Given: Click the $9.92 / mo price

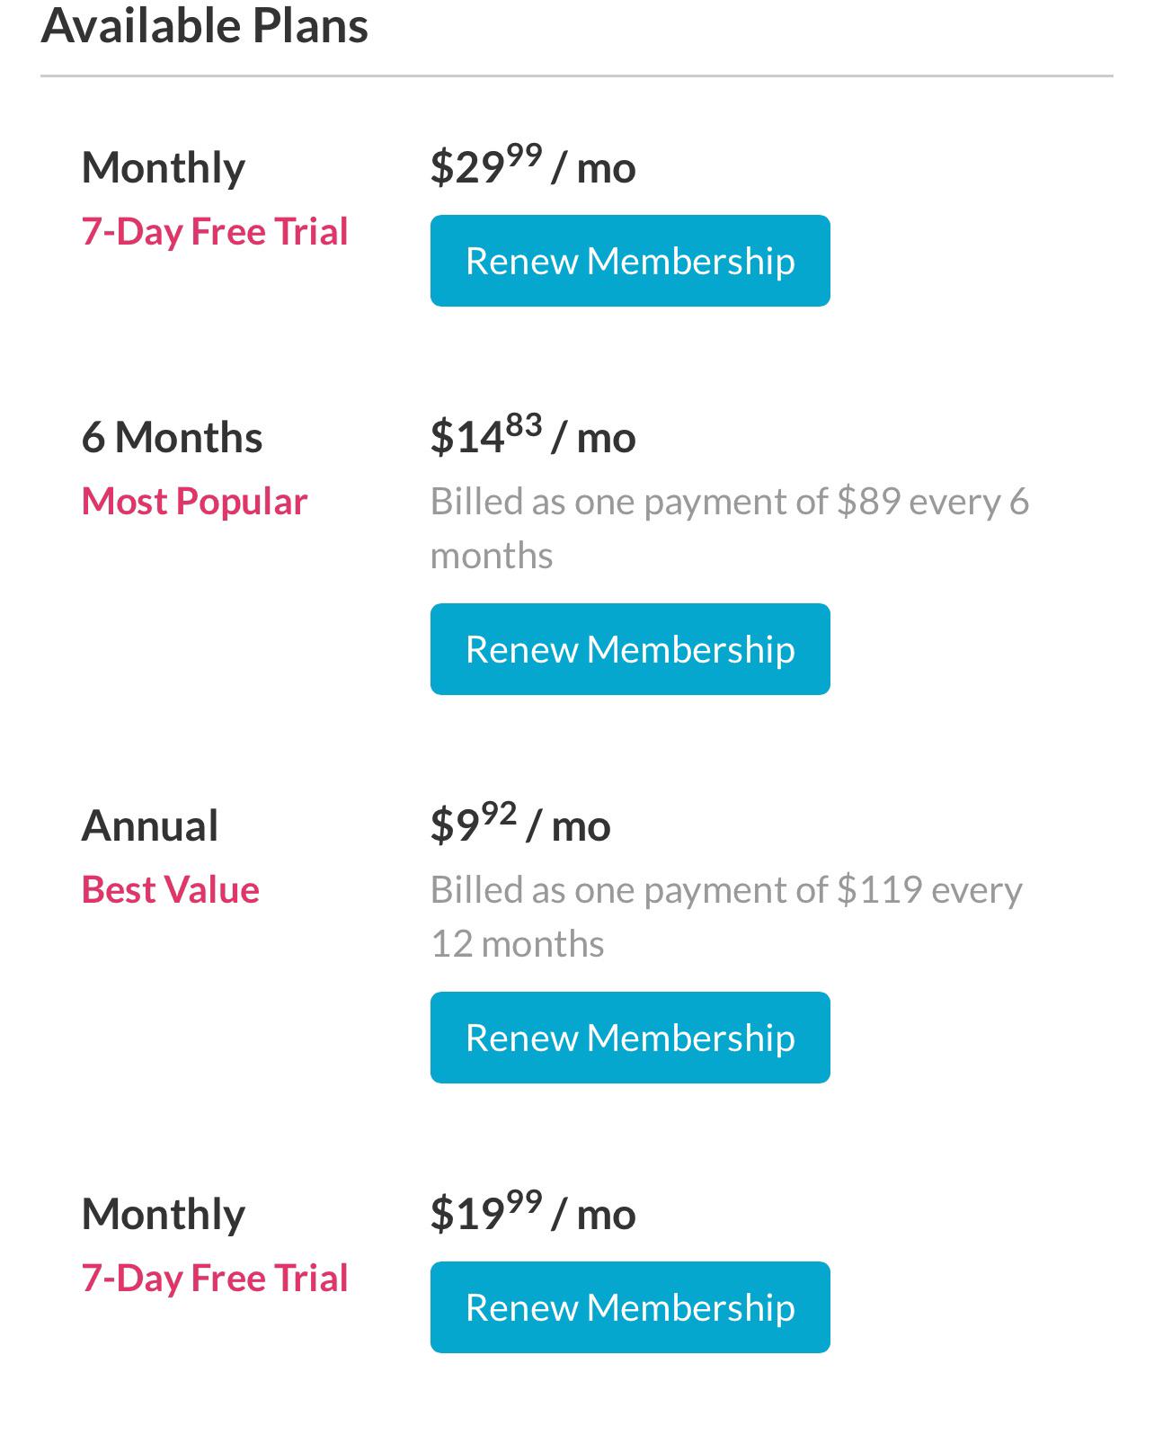Looking at the screenshot, I should (520, 825).
